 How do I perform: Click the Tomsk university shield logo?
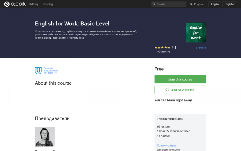pos(38,70)
